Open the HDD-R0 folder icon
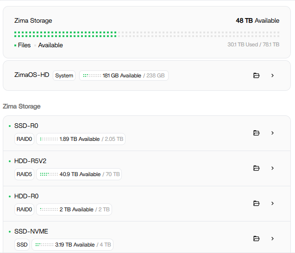 [256, 203]
